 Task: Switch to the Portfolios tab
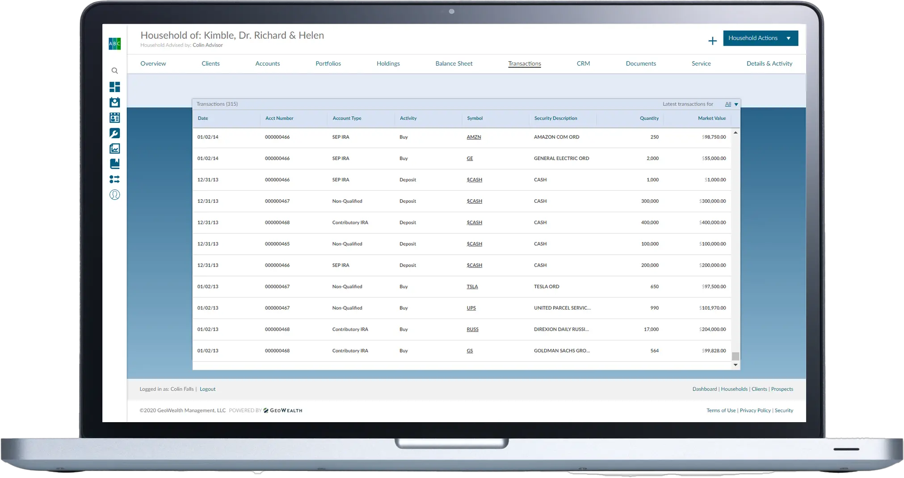coord(328,63)
